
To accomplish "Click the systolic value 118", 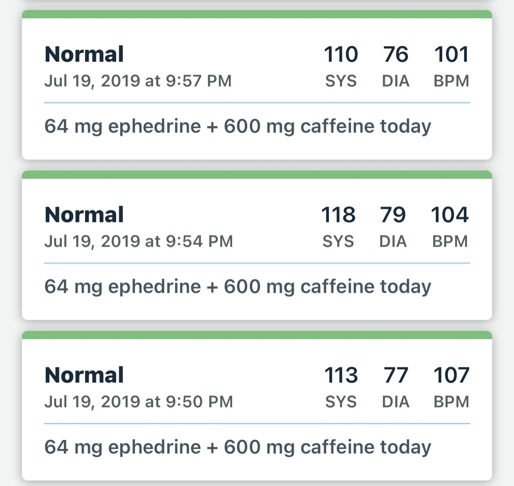I will tap(339, 215).
